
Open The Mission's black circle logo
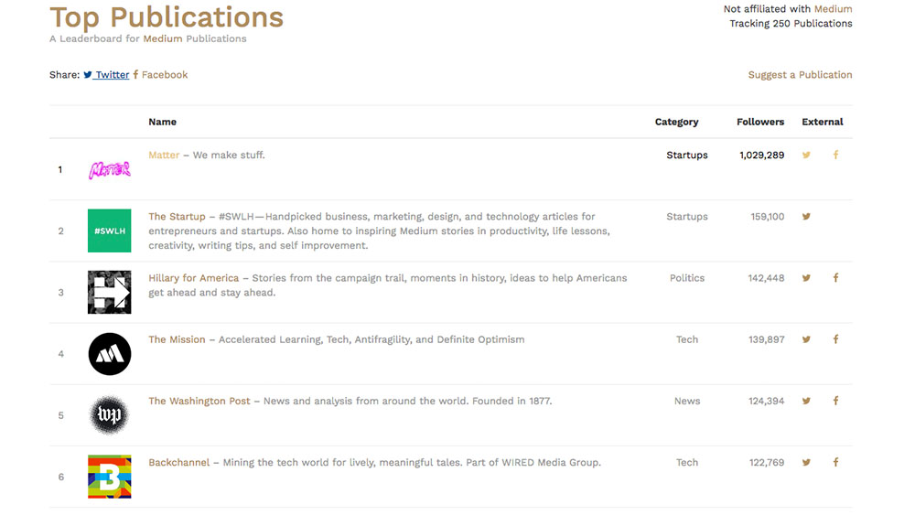coord(109,353)
